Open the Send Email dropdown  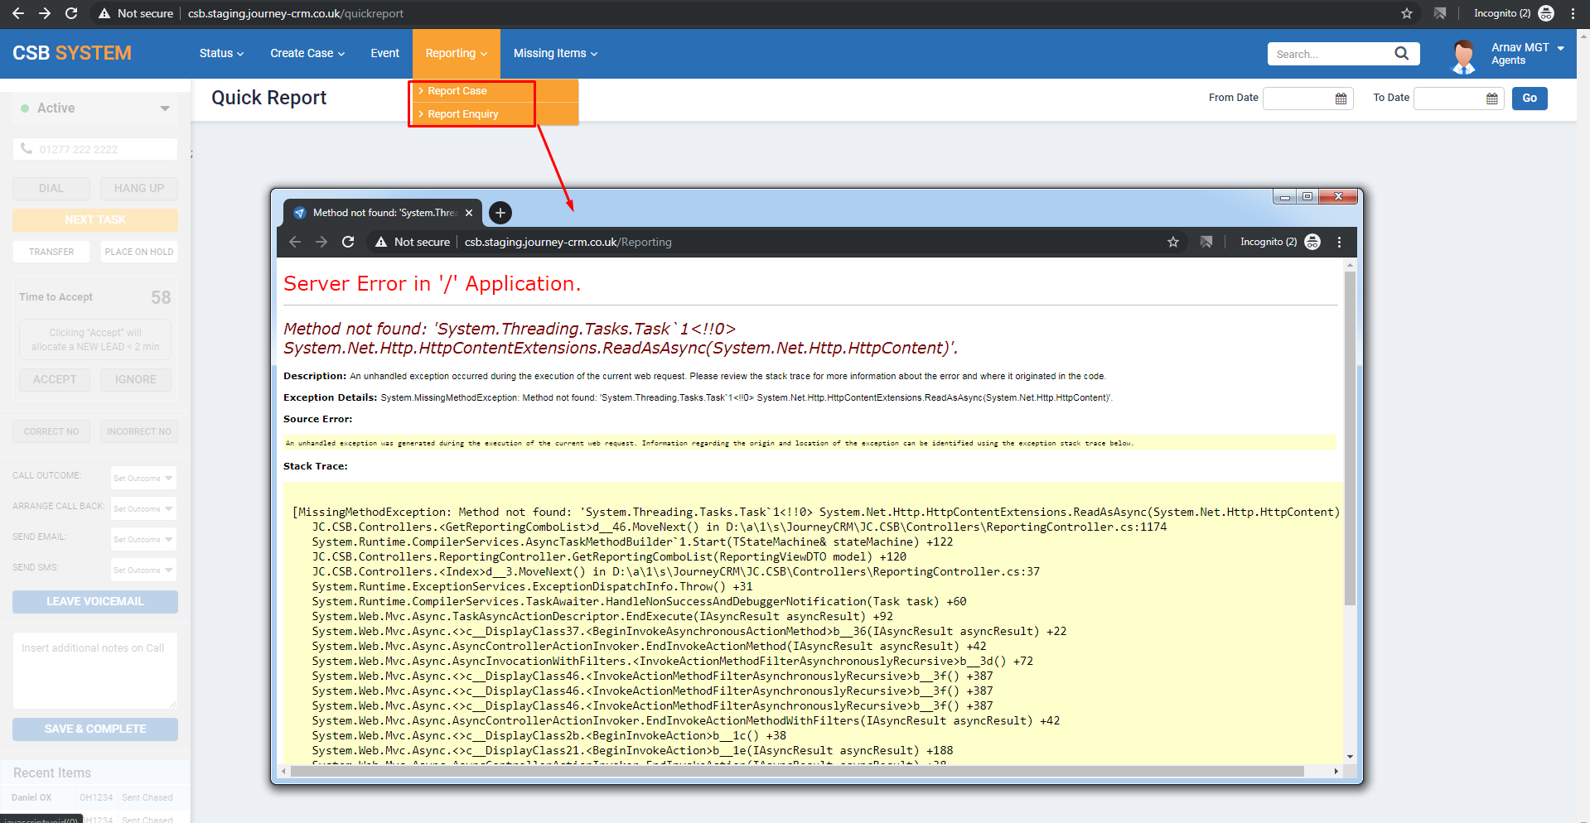pyautogui.click(x=143, y=539)
